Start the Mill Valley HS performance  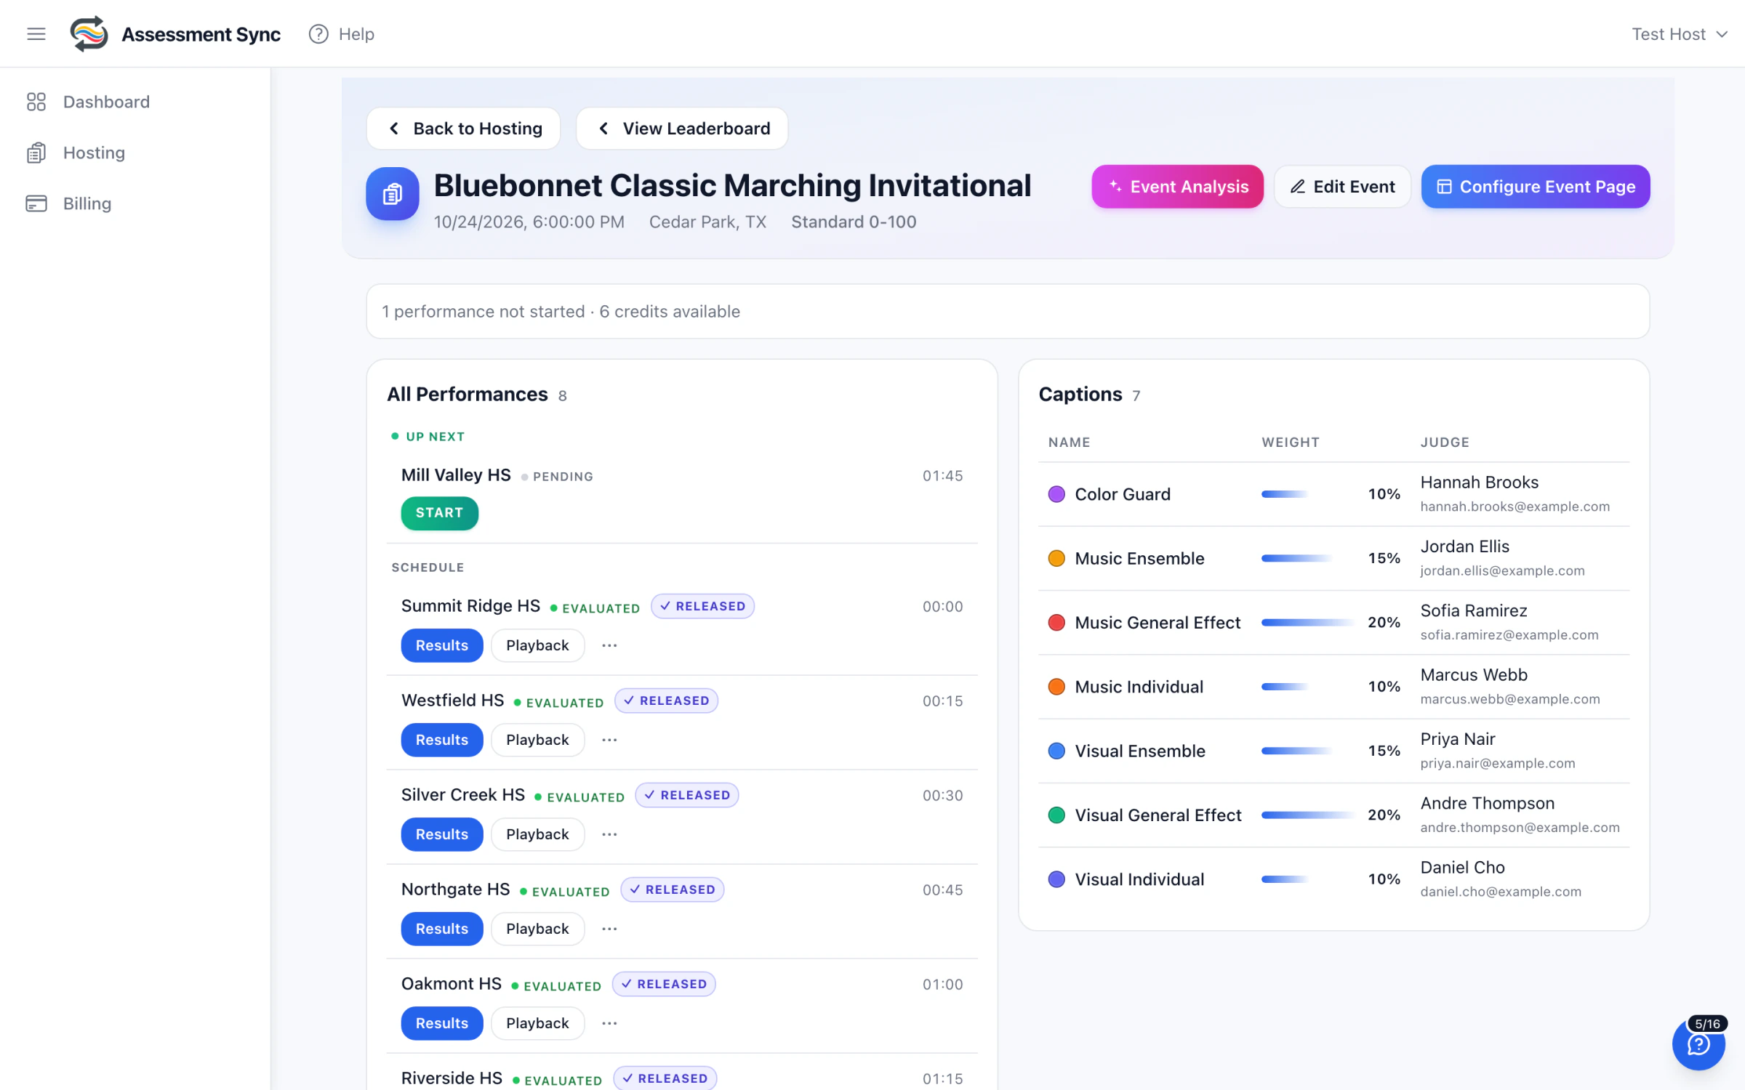[x=440, y=513]
